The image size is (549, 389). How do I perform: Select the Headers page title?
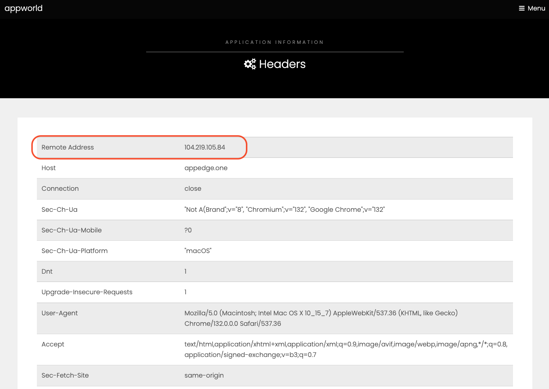[282, 64]
